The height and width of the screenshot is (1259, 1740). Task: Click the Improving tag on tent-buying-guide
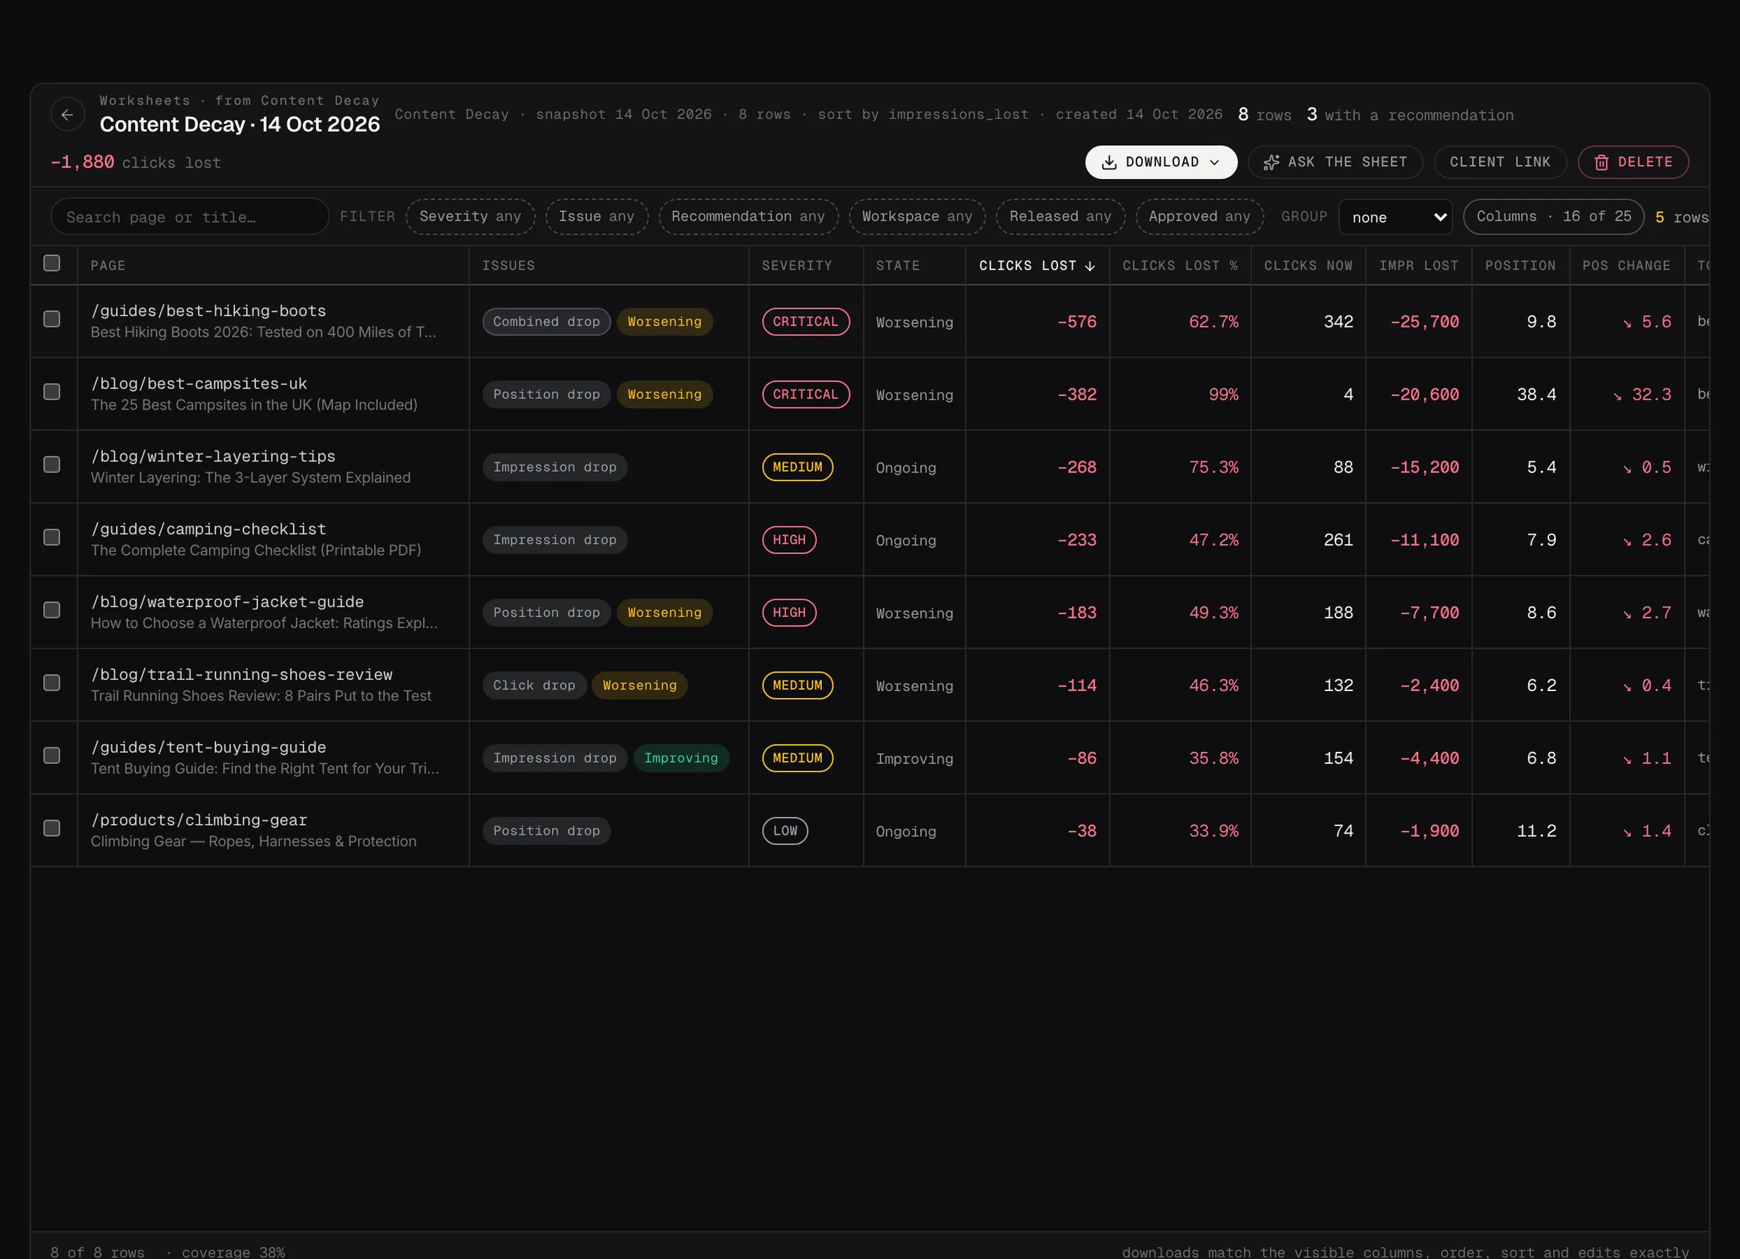click(681, 759)
